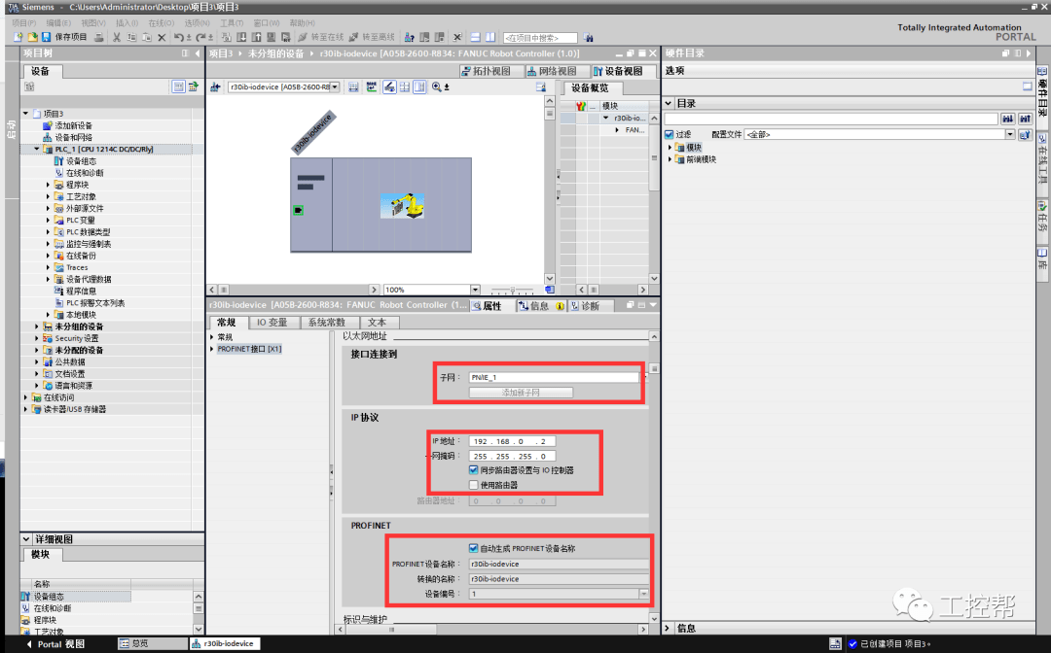Viewport: 1051px width, 653px height.
Task: Click the search-in-project binoculars icon
Action: click(x=588, y=38)
